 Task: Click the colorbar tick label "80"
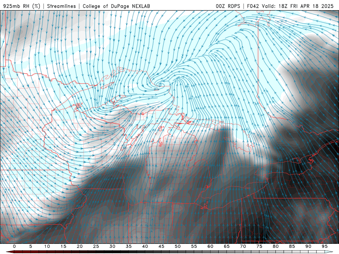(276, 246)
